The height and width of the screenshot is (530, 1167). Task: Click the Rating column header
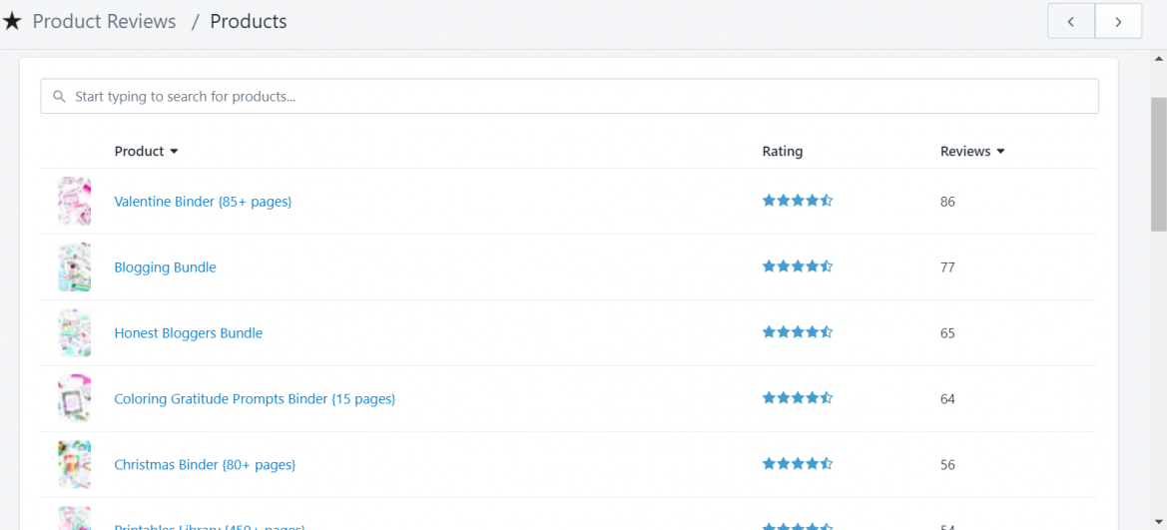coord(783,151)
